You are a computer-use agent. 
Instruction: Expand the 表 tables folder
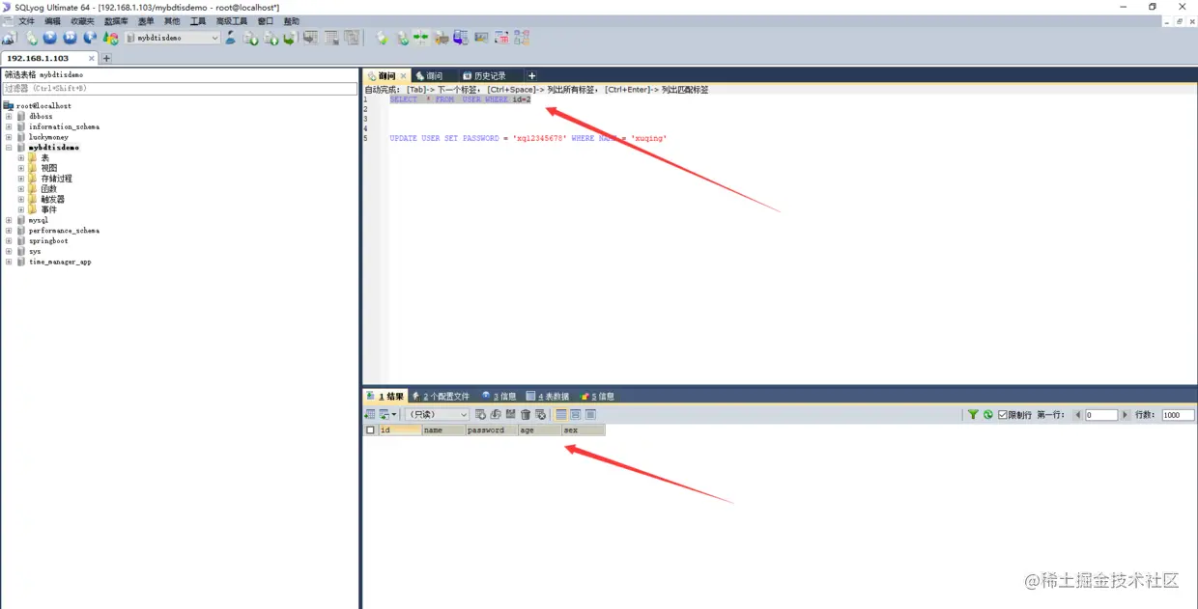click(x=20, y=157)
